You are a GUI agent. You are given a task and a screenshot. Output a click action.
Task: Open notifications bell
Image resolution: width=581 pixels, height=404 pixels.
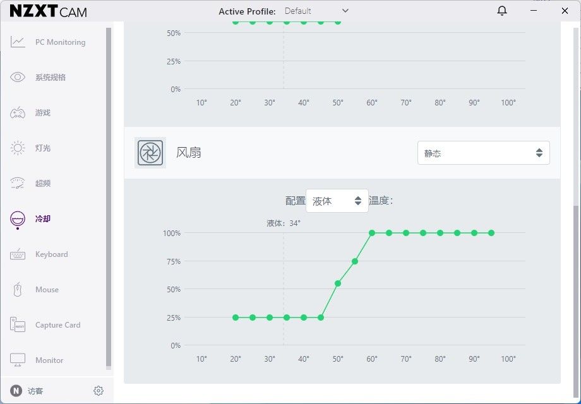[x=502, y=11]
